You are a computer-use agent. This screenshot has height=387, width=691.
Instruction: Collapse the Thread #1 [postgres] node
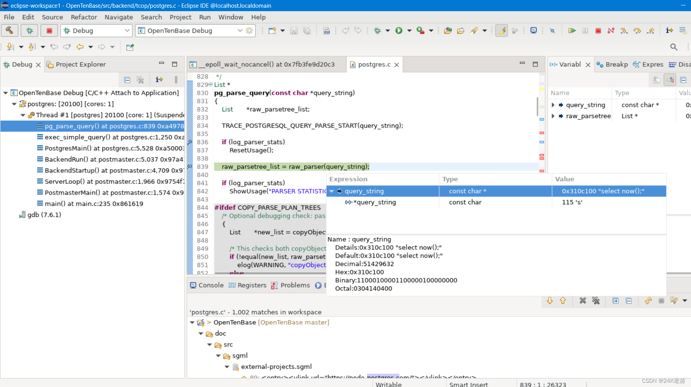pos(23,115)
